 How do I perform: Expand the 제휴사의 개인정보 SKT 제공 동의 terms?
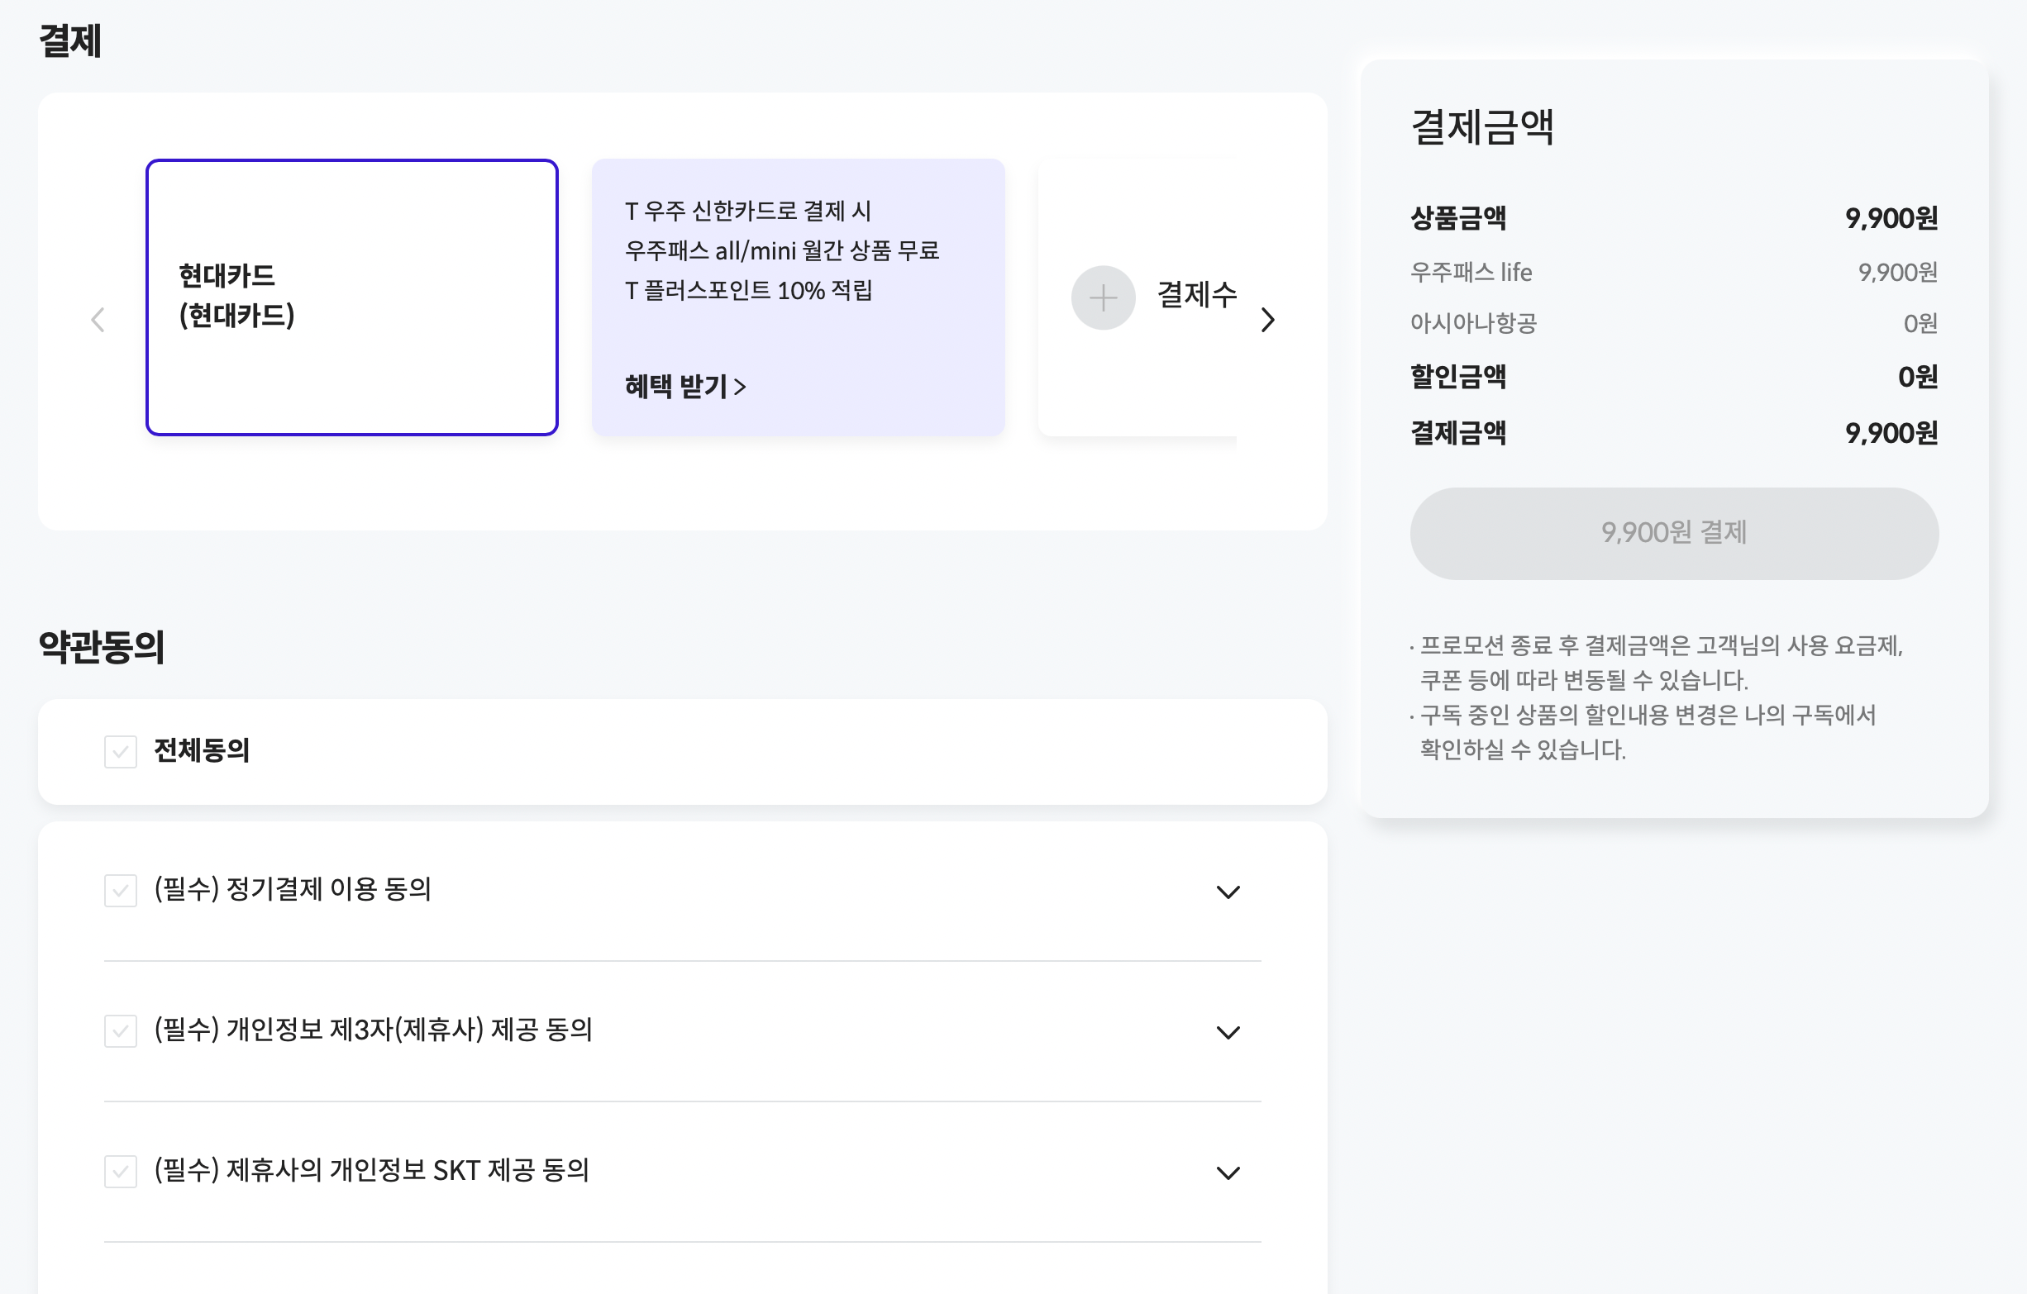click(x=1229, y=1172)
